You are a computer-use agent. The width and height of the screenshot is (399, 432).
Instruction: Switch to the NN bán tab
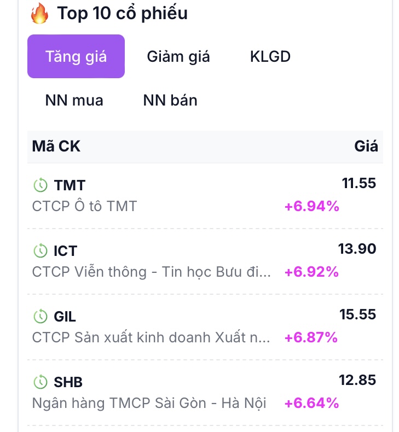[x=170, y=100]
